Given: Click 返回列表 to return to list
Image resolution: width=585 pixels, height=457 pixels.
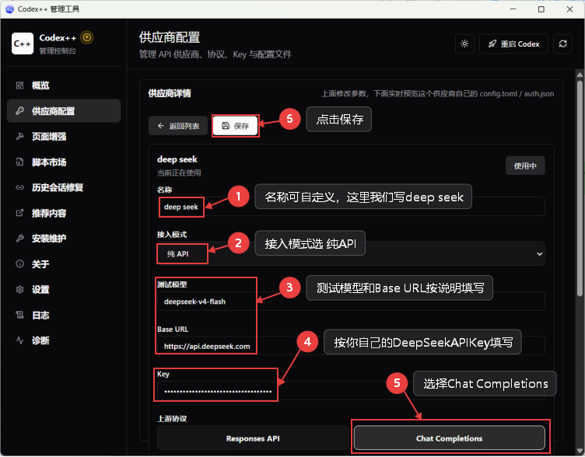Looking at the screenshot, I should tap(178, 126).
